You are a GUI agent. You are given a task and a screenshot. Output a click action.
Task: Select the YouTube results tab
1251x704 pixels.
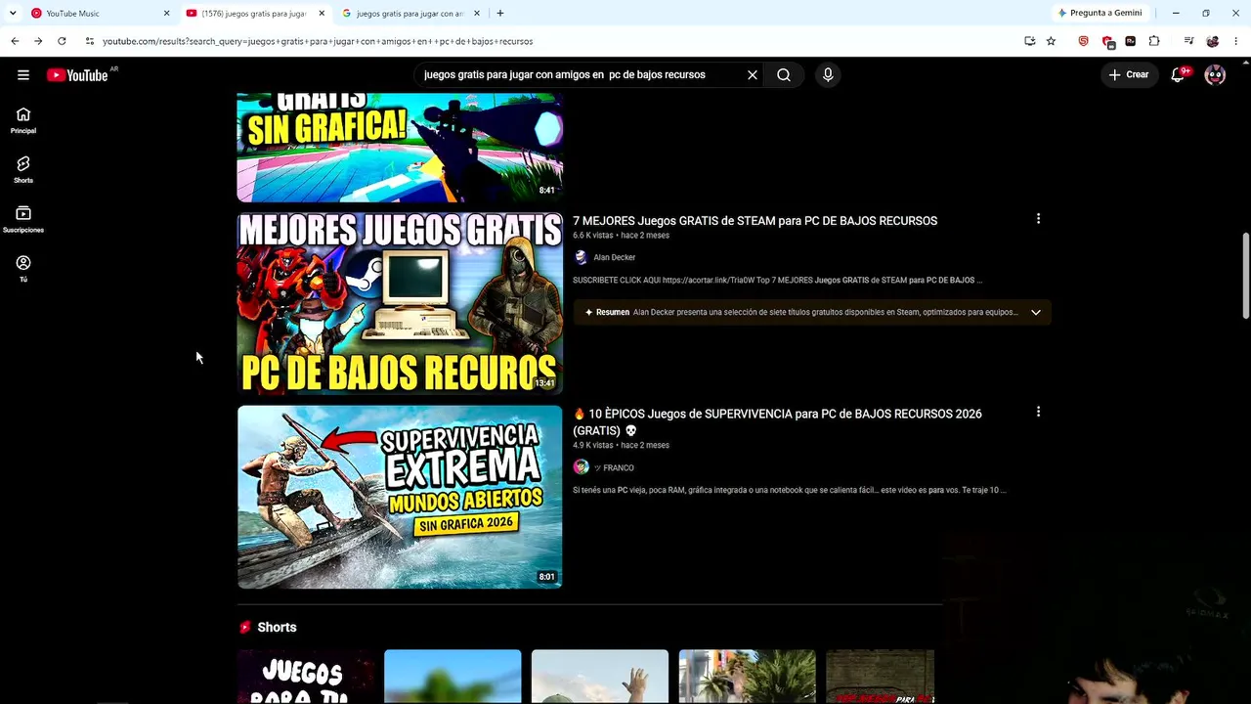(253, 14)
